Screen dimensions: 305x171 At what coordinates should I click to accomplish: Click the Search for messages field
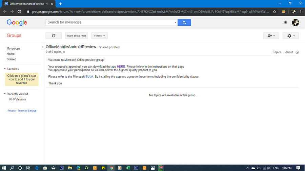click(110, 22)
